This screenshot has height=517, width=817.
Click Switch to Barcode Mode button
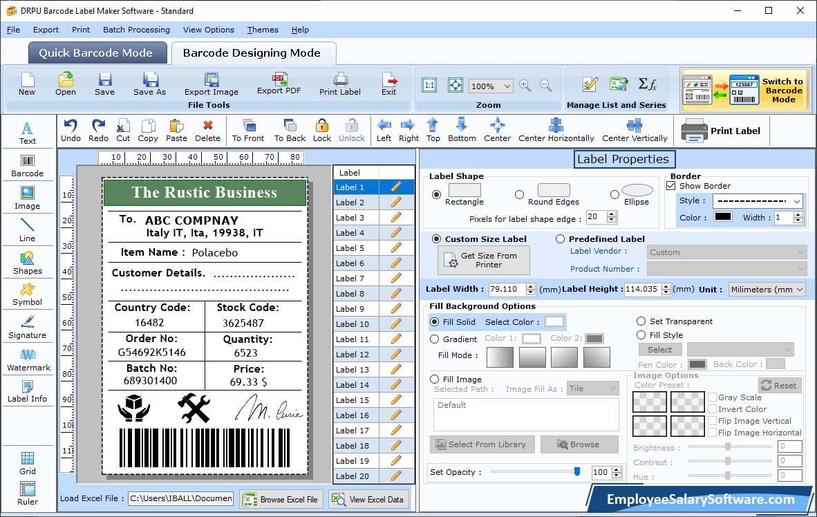(x=745, y=90)
